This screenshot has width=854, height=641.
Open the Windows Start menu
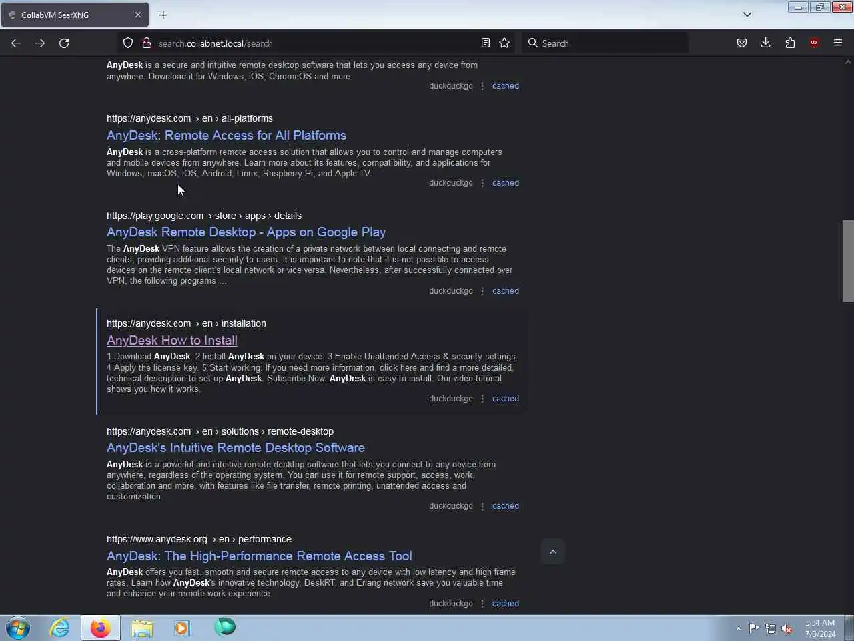click(x=18, y=628)
